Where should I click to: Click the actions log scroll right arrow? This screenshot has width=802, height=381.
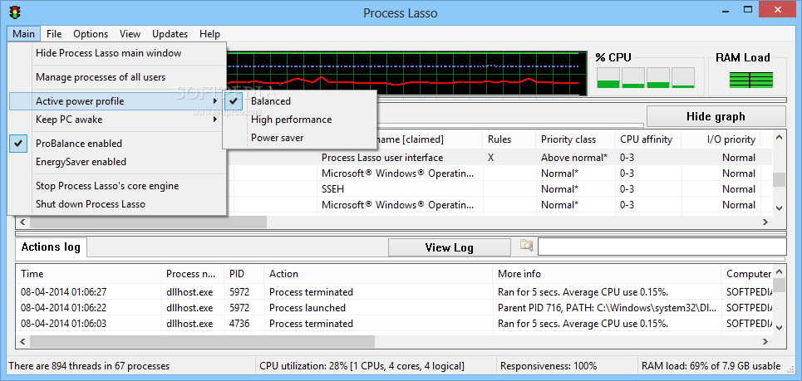(x=765, y=342)
